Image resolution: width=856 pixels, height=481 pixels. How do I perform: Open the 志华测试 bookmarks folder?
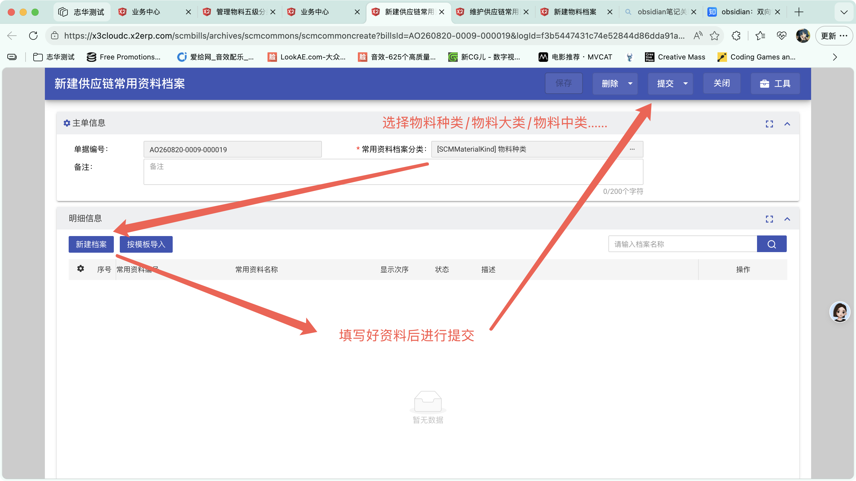pos(54,57)
